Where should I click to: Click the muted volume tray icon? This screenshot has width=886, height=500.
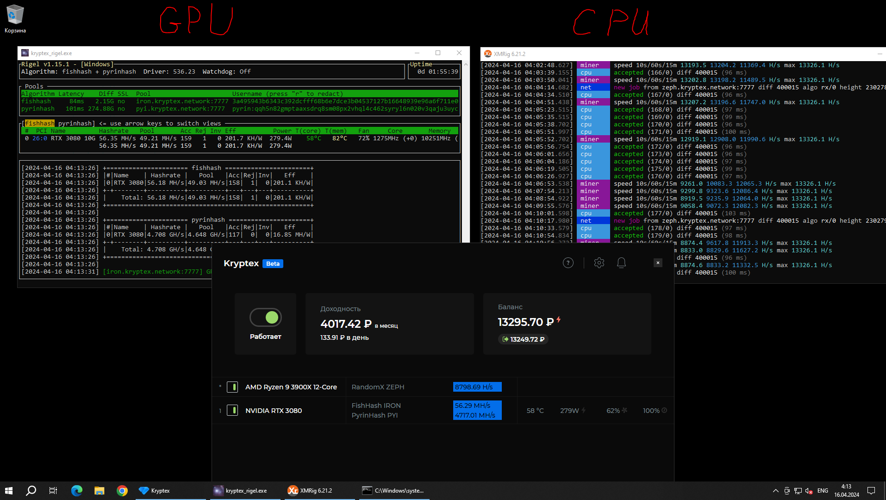coord(809,491)
